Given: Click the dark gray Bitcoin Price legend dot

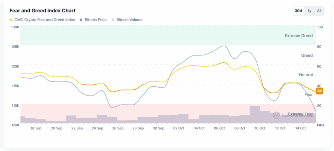Looking at the screenshot, I should click(81, 20).
